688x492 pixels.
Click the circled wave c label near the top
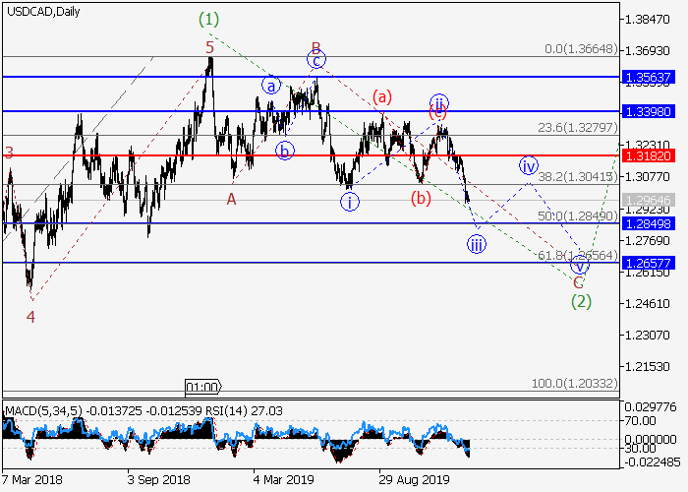pos(315,61)
